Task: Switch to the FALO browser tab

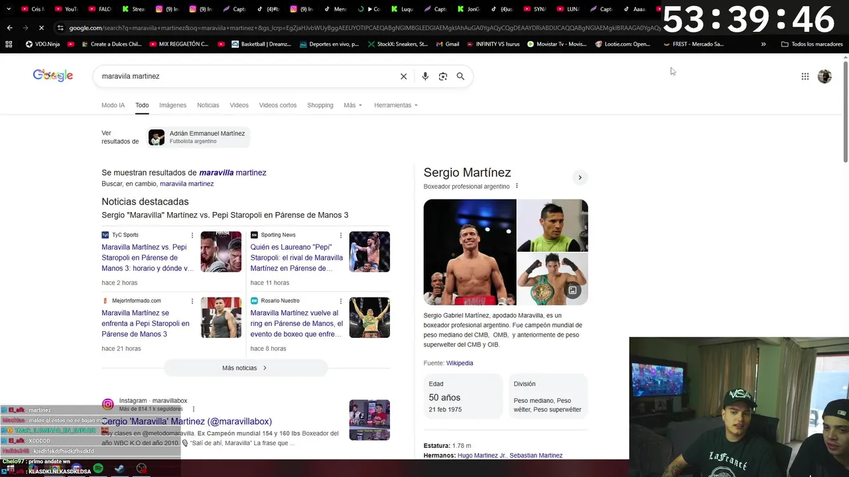Action: point(99,9)
